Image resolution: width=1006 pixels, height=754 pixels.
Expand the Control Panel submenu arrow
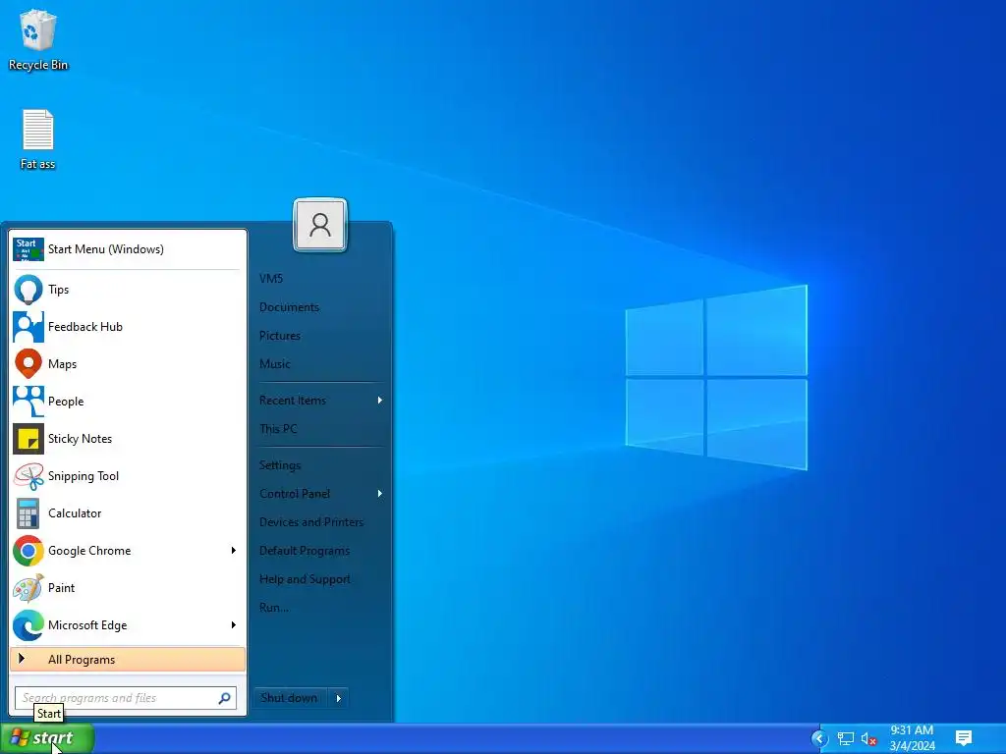[380, 494]
